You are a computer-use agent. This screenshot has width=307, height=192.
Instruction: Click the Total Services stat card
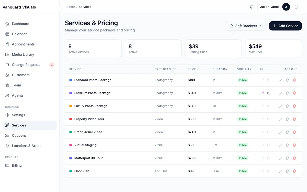pos(93,49)
